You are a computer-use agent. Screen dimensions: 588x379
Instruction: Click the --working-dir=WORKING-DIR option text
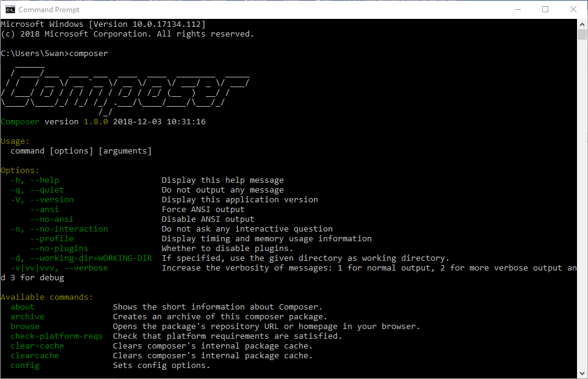(91, 258)
